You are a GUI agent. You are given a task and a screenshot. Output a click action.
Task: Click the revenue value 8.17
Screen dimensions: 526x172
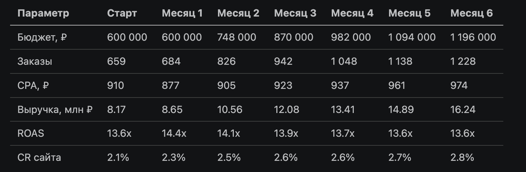tap(116, 109)
